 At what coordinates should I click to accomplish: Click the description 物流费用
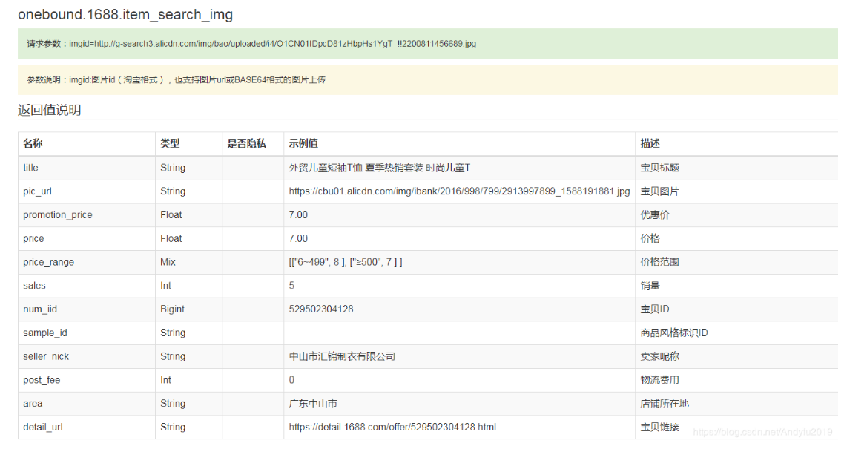coord(659,380)
